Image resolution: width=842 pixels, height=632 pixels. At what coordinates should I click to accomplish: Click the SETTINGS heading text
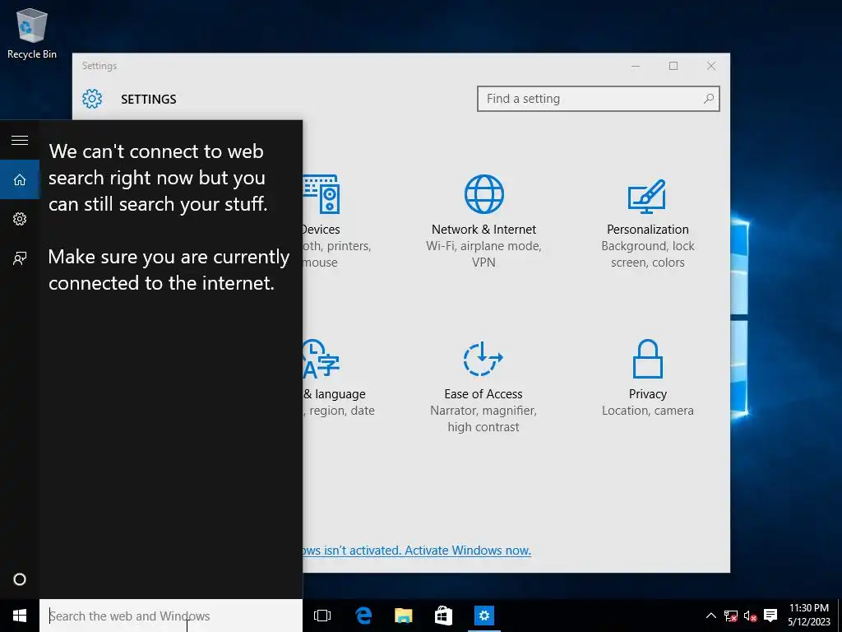pos(149,100)
